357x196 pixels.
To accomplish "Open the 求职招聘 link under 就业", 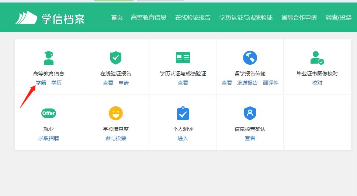I will pyautogui.click(x=49, y=138).
